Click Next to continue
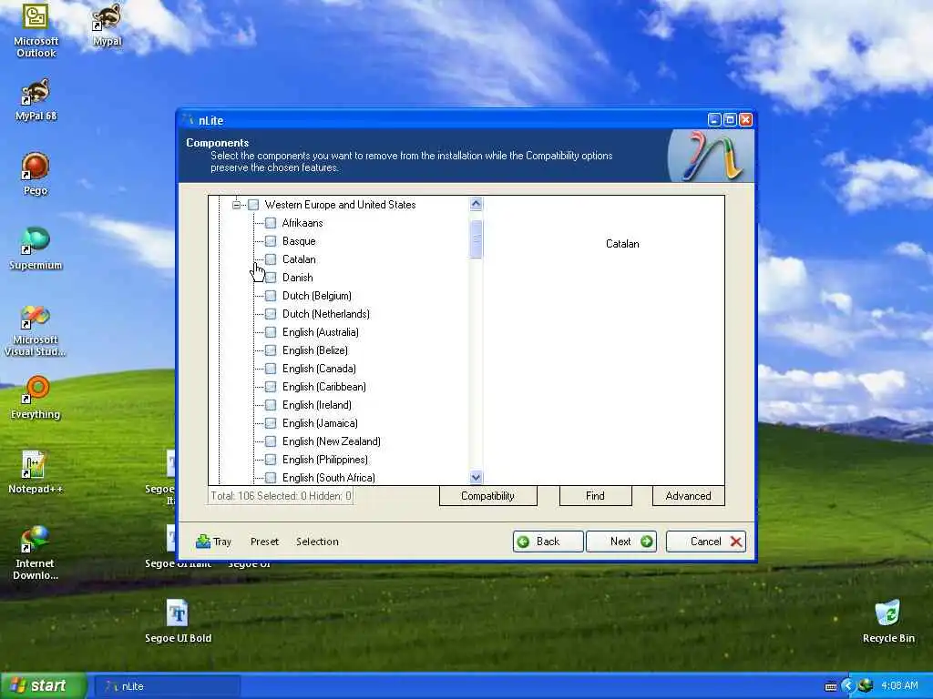The width and height of the screenshot is (933, 699). pyautogui.click(x=621, y=542)
